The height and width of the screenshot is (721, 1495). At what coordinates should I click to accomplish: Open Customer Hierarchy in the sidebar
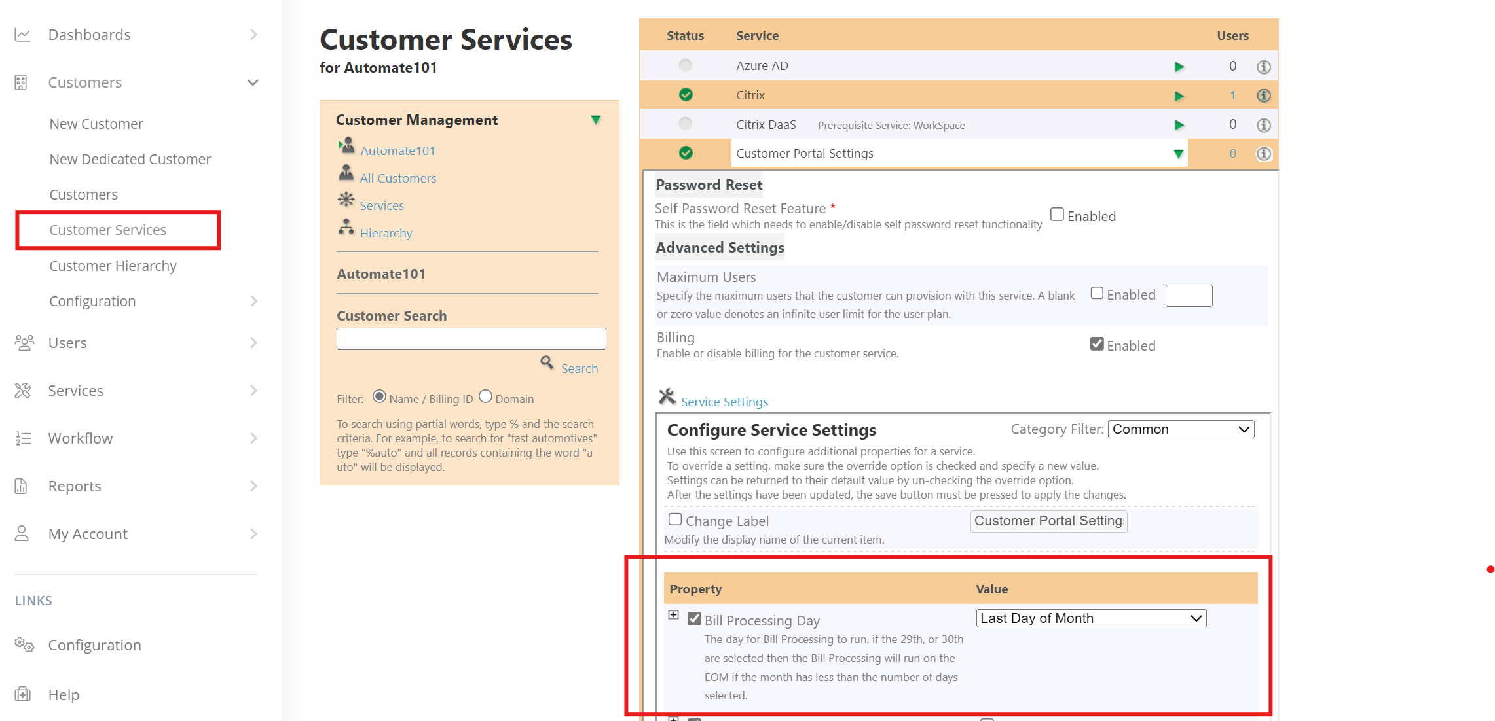coord(113,266)
